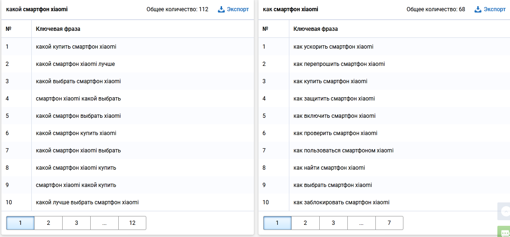510x237 pixels.
Task: Go to page 2 in the left panel
Action: point(48,223)
